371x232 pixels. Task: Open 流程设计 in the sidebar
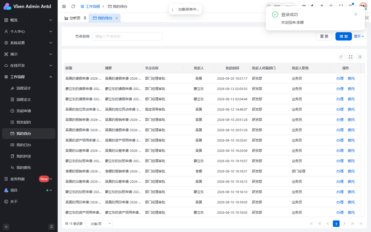29,88
